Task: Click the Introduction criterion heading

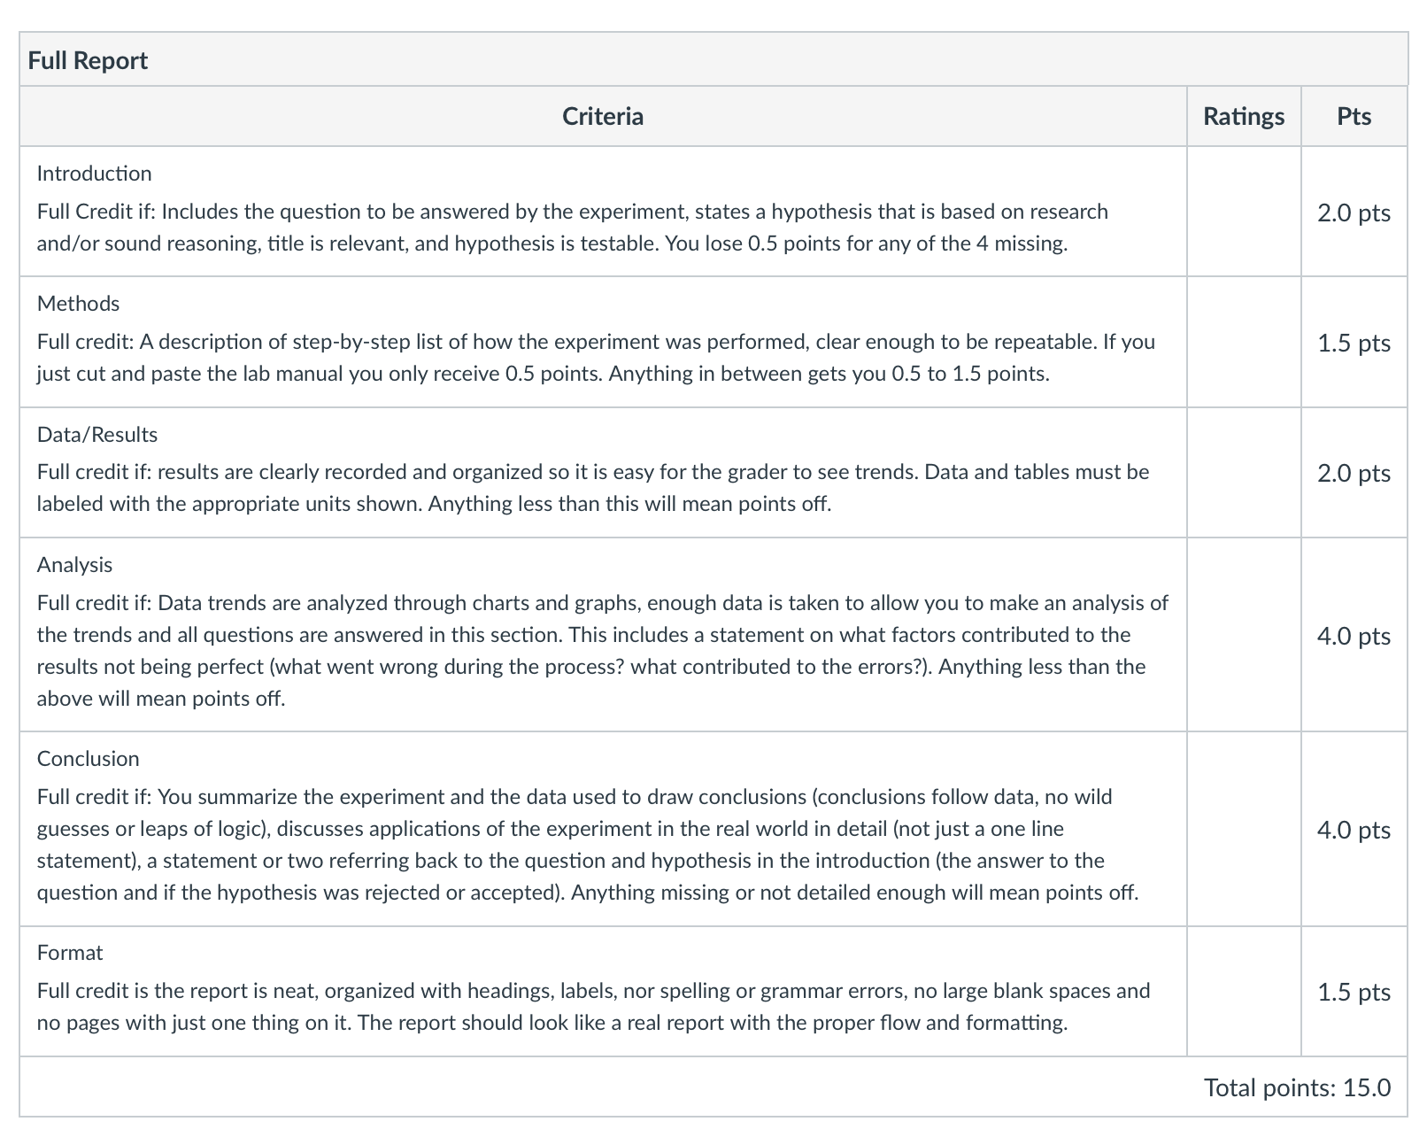Action: 95,174
